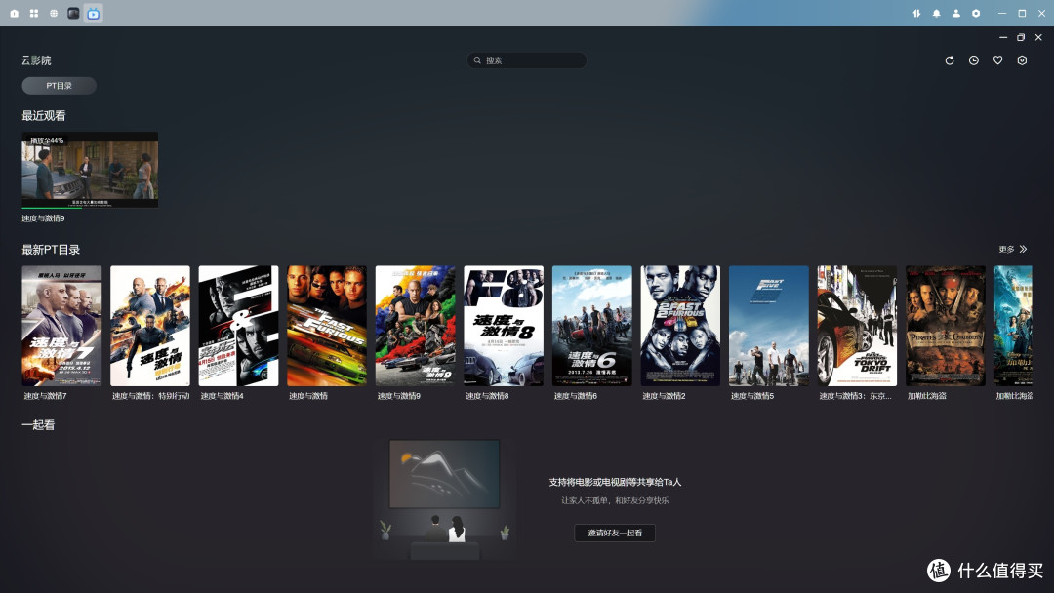Open the 速度与激情8 F8 poster

[x=504, y=326]
